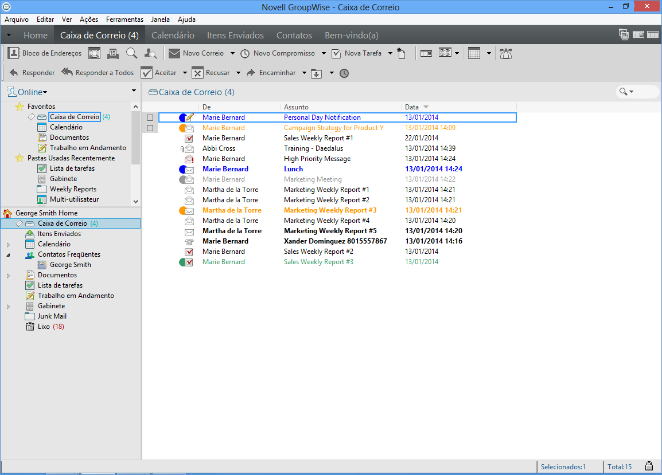This screenshot has width=662, height=475.
Task: Click the Nova Tarefa checkmark icon
Action: click(337, 54)
